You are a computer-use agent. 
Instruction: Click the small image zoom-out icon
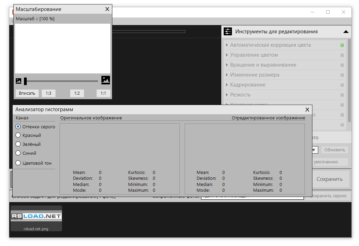coord(18,81)
